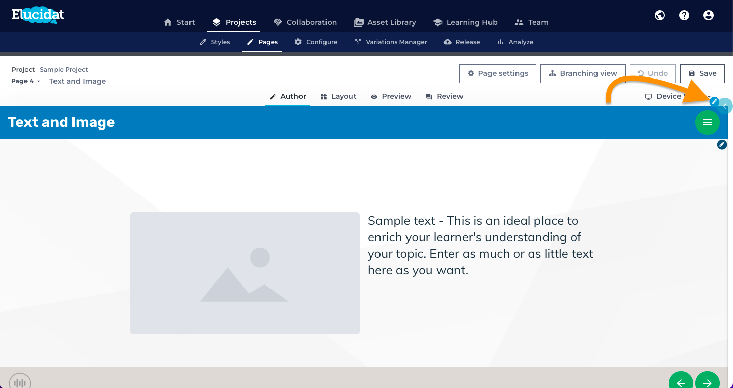Open the Learning Hub
This screenshot has width=733, height=388.
point(465,22)
